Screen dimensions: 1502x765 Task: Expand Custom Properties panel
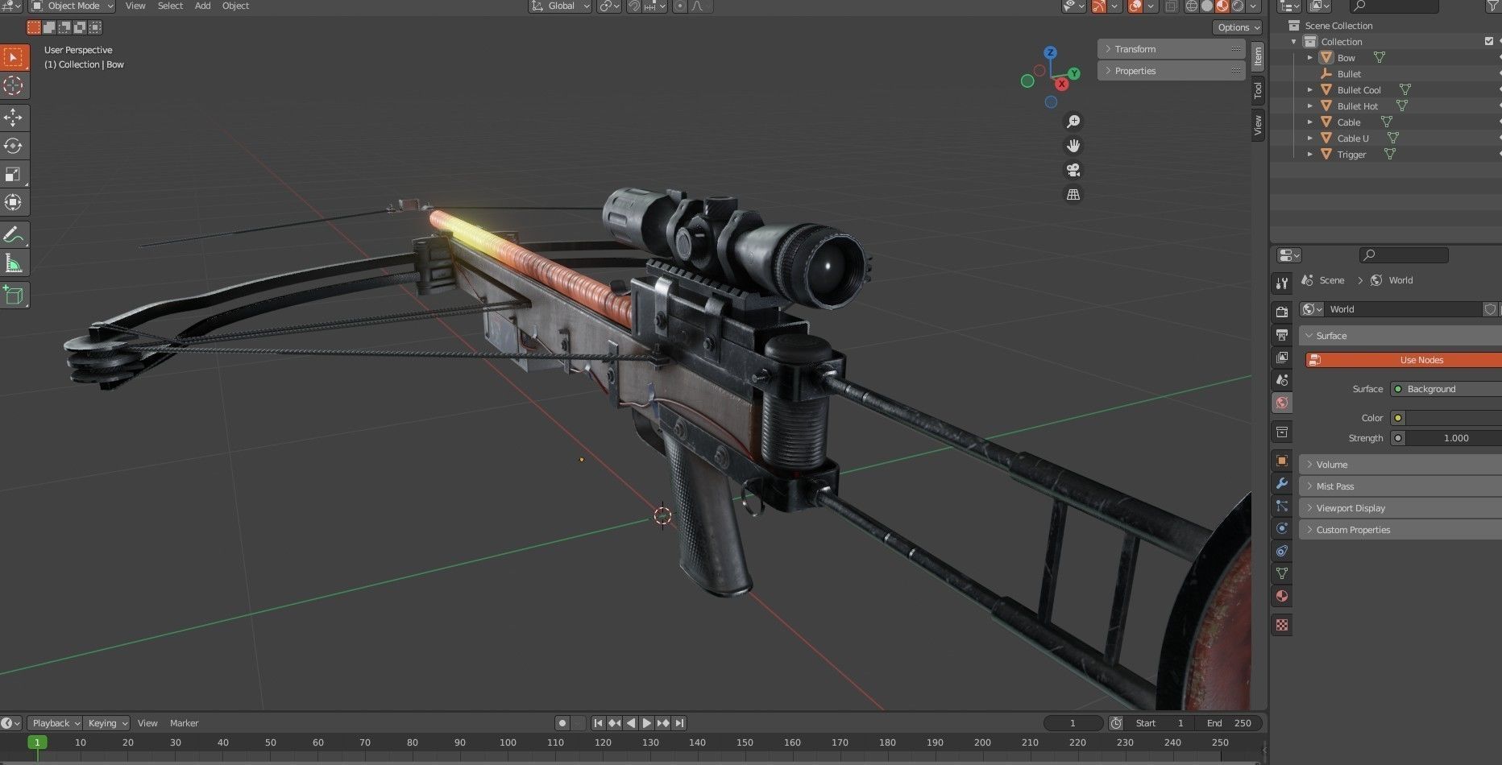[1400, 530]
